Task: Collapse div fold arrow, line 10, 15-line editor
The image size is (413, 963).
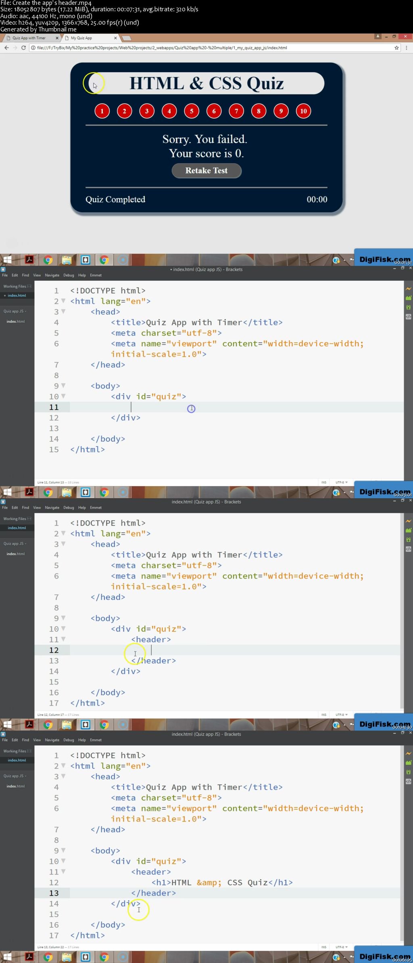Action: pos(63,396)
